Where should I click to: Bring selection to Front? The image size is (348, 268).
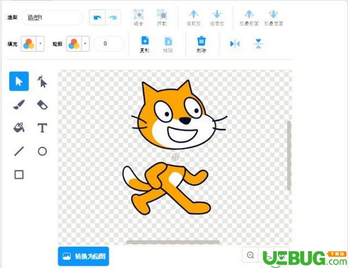(249, 17)
